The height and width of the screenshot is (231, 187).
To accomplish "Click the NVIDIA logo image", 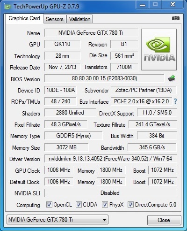I will coord(159,49).
